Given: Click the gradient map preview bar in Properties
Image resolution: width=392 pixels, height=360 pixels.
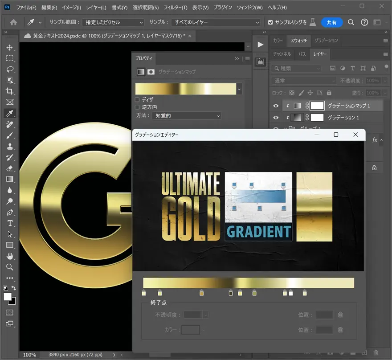Looking at the screenshot, I should click(185, 89).
